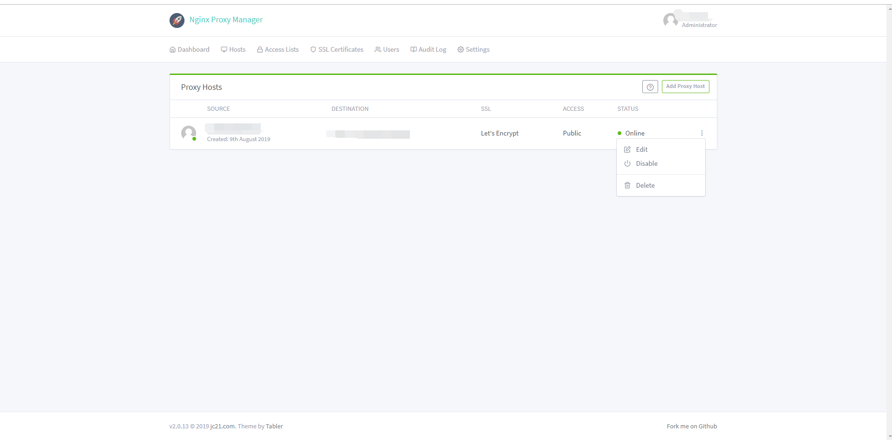Viewport: 892px width, 440px height.
Task: Click the Nginx Proxy Manager rocket logo
Action: click(x=177, y=20)
